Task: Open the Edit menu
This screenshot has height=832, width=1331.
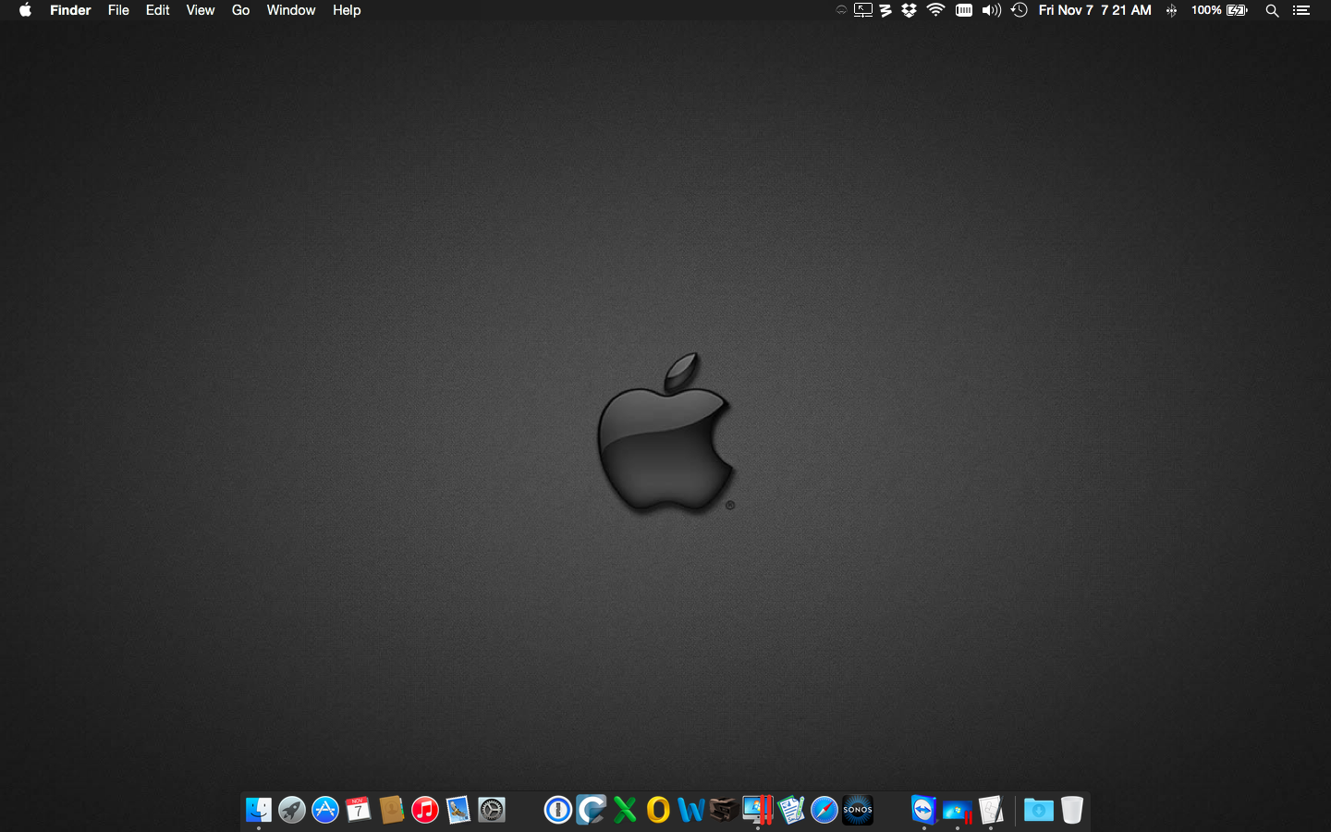Action: (158, 10)
